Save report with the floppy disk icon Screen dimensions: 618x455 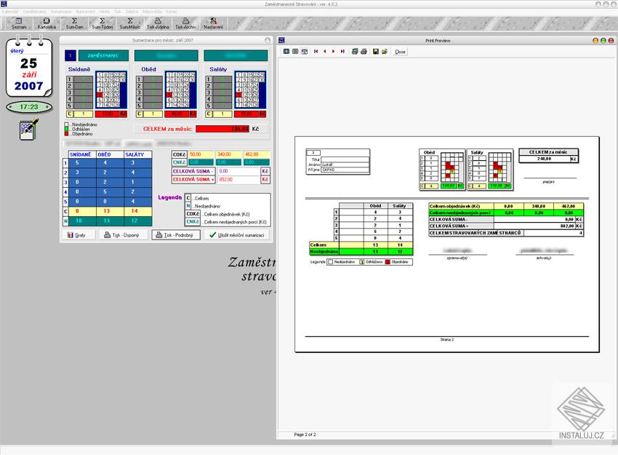coord(376,51)
